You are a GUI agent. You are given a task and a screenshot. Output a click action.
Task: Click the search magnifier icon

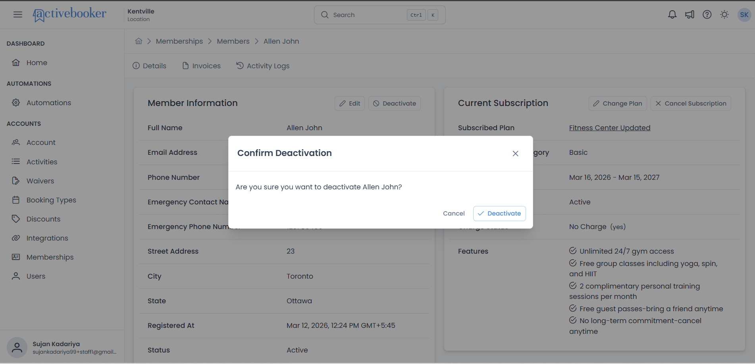tap(325, 15)
